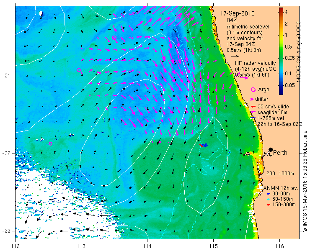Click the 'drifter' legend label
The image size is (310, 251).
[x=261, y=99]
